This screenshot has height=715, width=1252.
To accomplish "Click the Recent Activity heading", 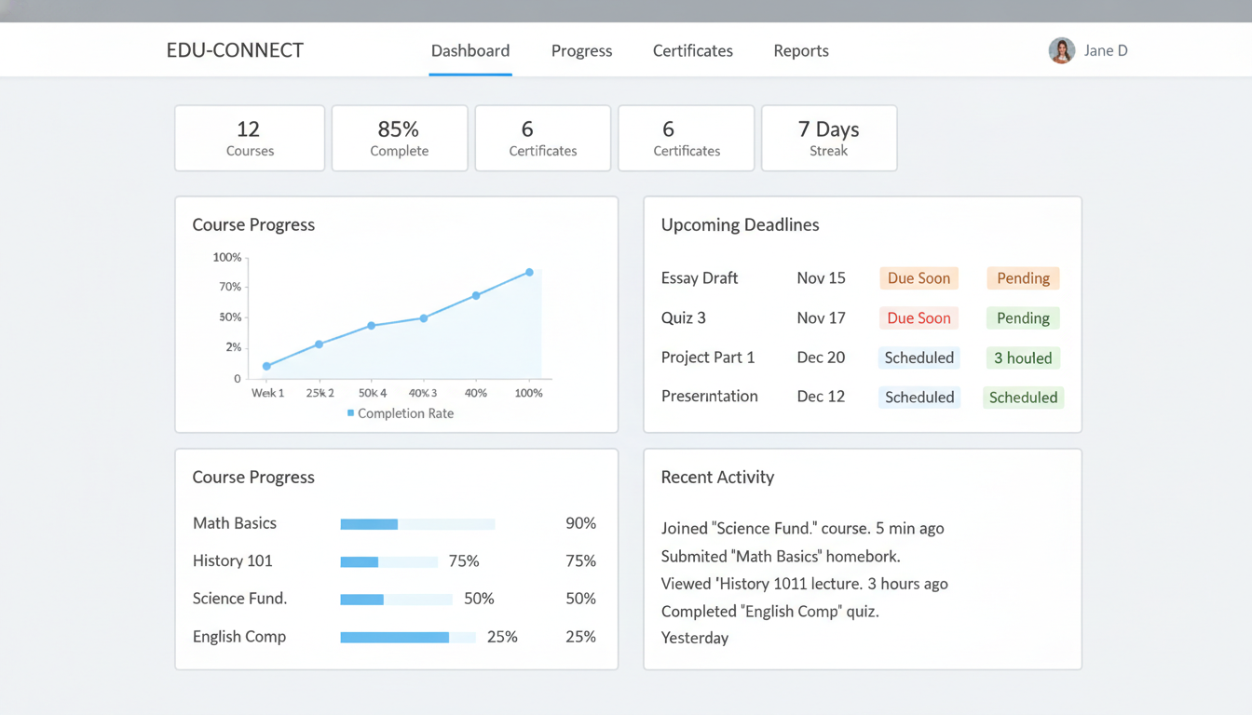I will pyautogui.click(x=717, y=477).
